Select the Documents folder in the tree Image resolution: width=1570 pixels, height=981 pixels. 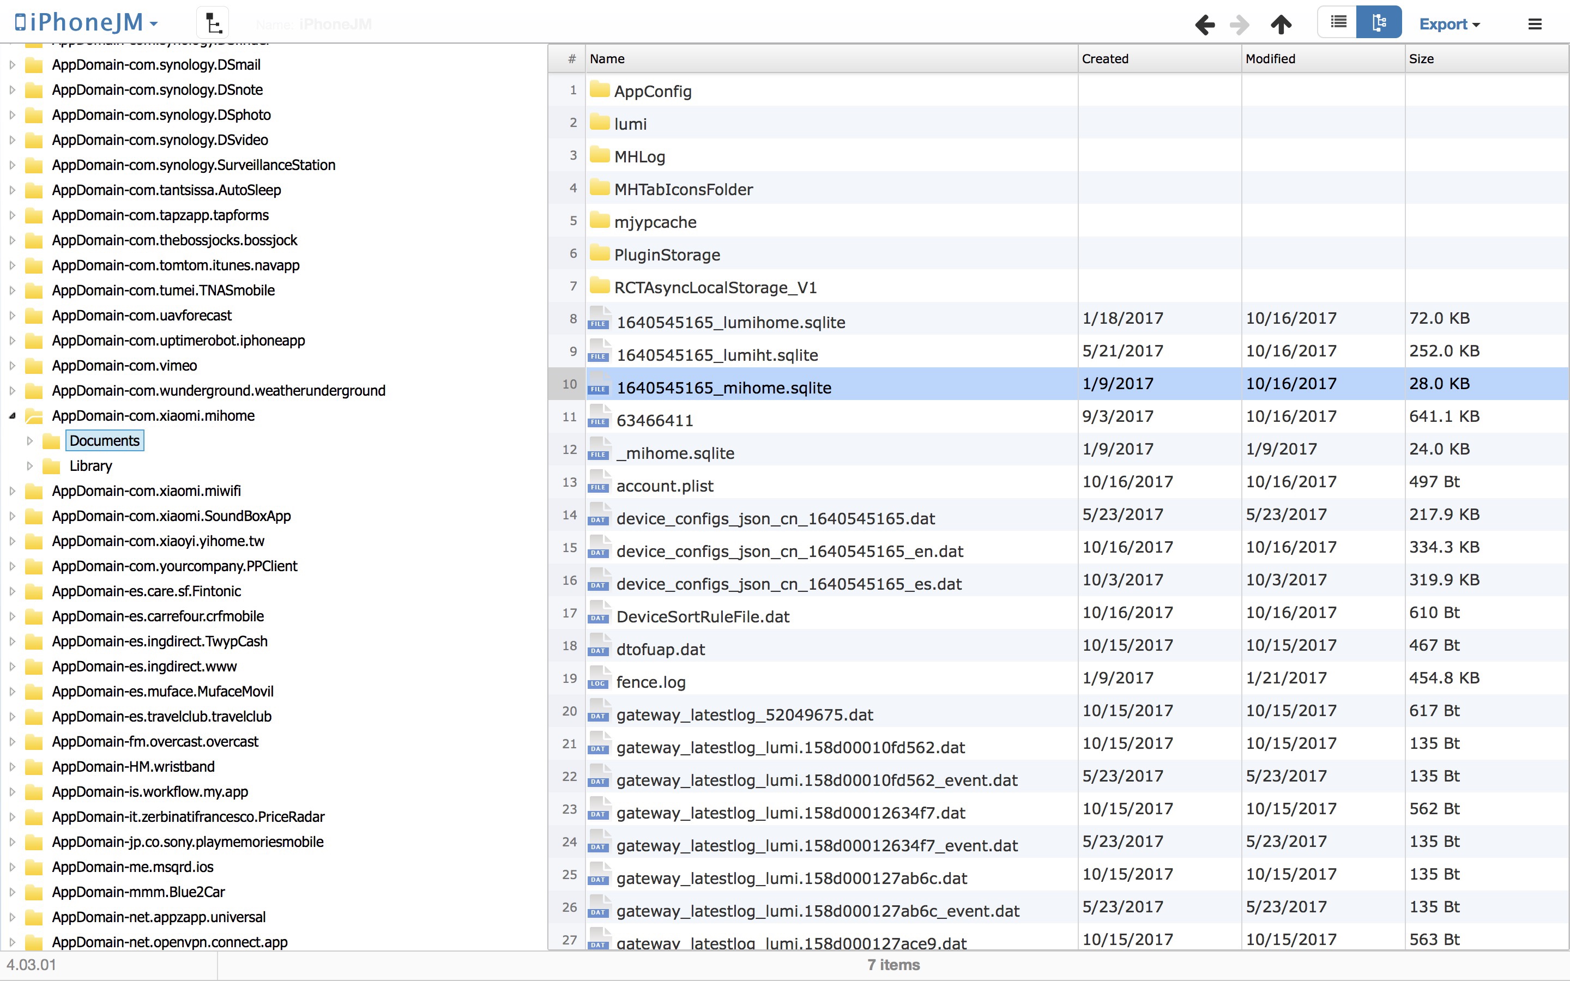coord(105,440)
